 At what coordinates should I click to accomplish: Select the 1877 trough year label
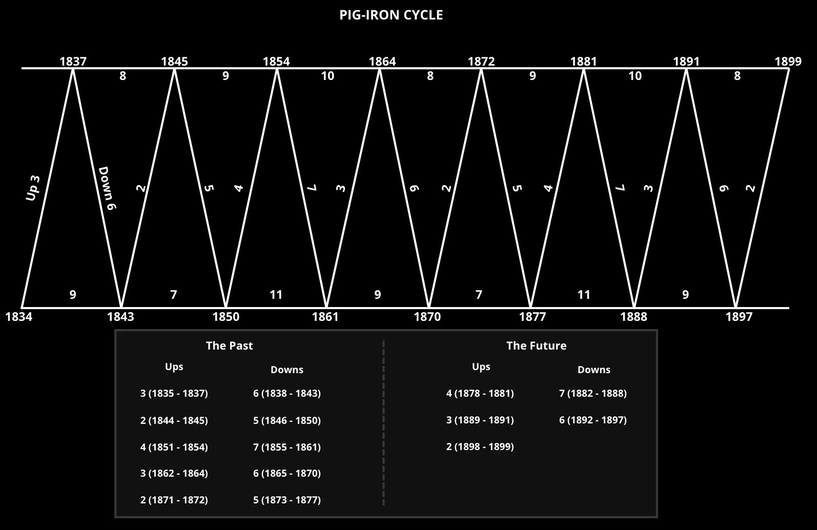coord(533,317)
